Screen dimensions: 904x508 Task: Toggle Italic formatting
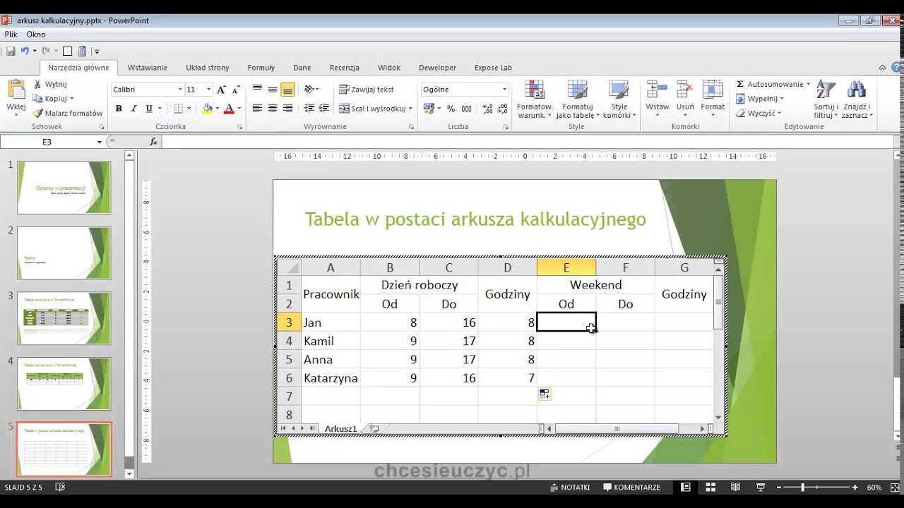click(133, 109)
